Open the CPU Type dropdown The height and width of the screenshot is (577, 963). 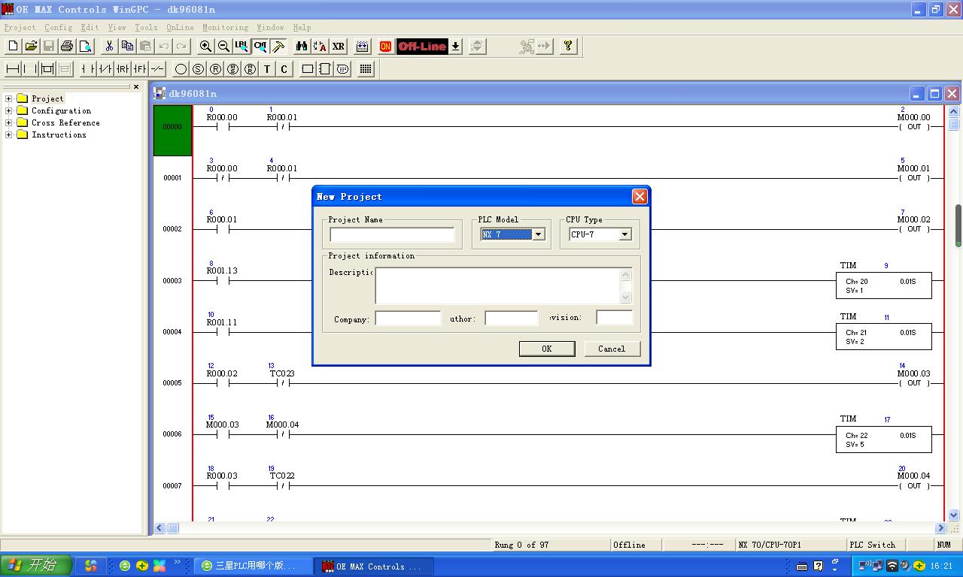tap(624, 234)
